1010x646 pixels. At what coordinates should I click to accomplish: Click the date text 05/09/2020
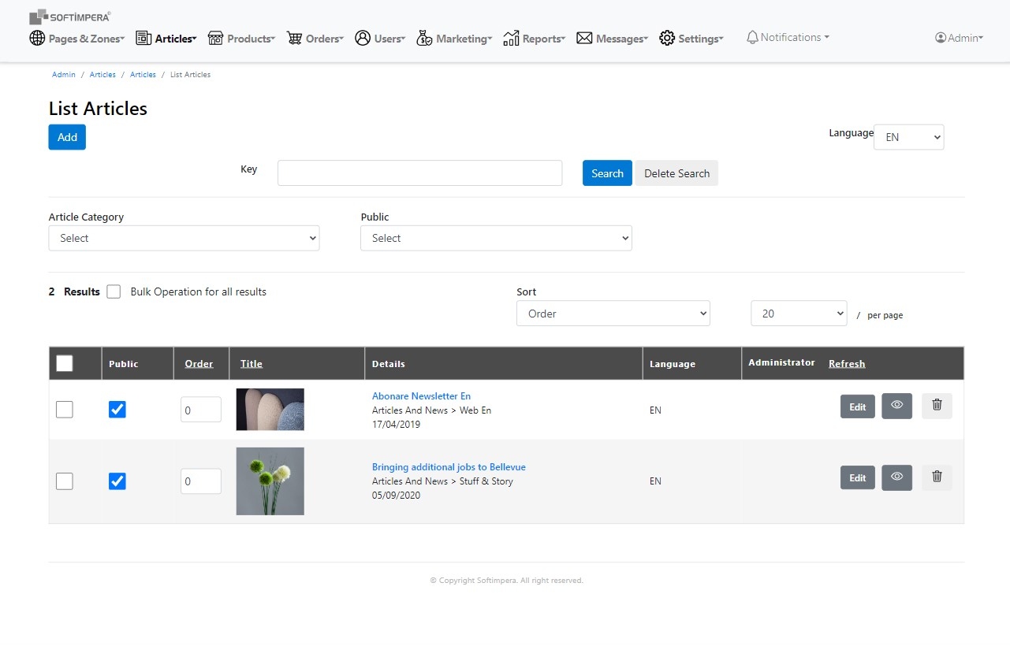coord(396,496)
